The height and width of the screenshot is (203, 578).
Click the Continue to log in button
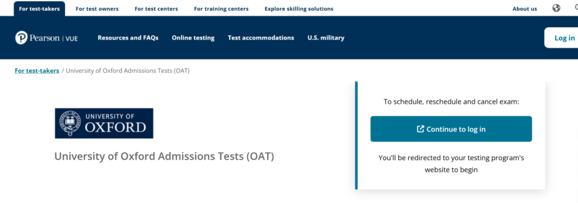451,129
